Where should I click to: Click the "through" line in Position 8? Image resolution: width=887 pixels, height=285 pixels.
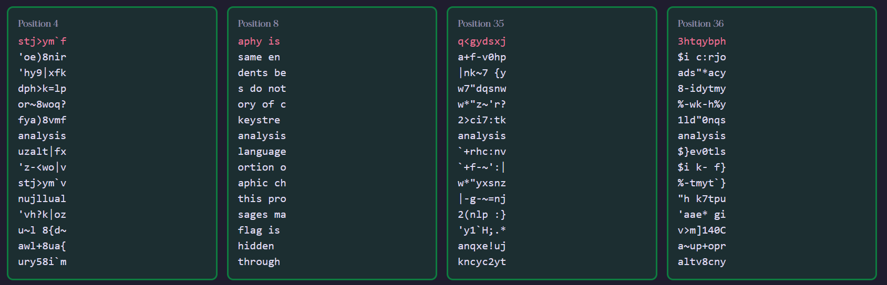pyautogui.click(x=259, y=262)
